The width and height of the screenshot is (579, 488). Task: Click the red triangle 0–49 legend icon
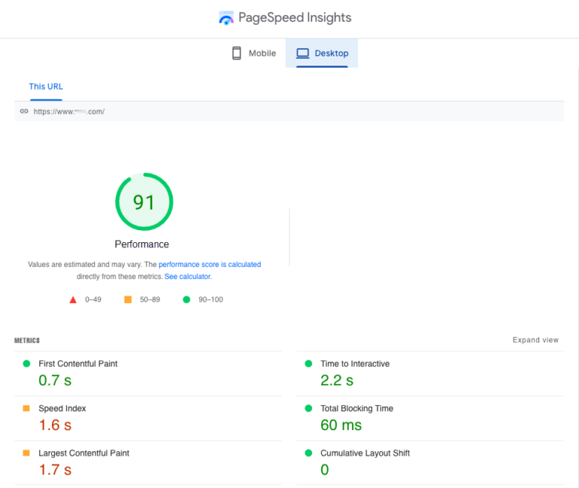point(73,299)
